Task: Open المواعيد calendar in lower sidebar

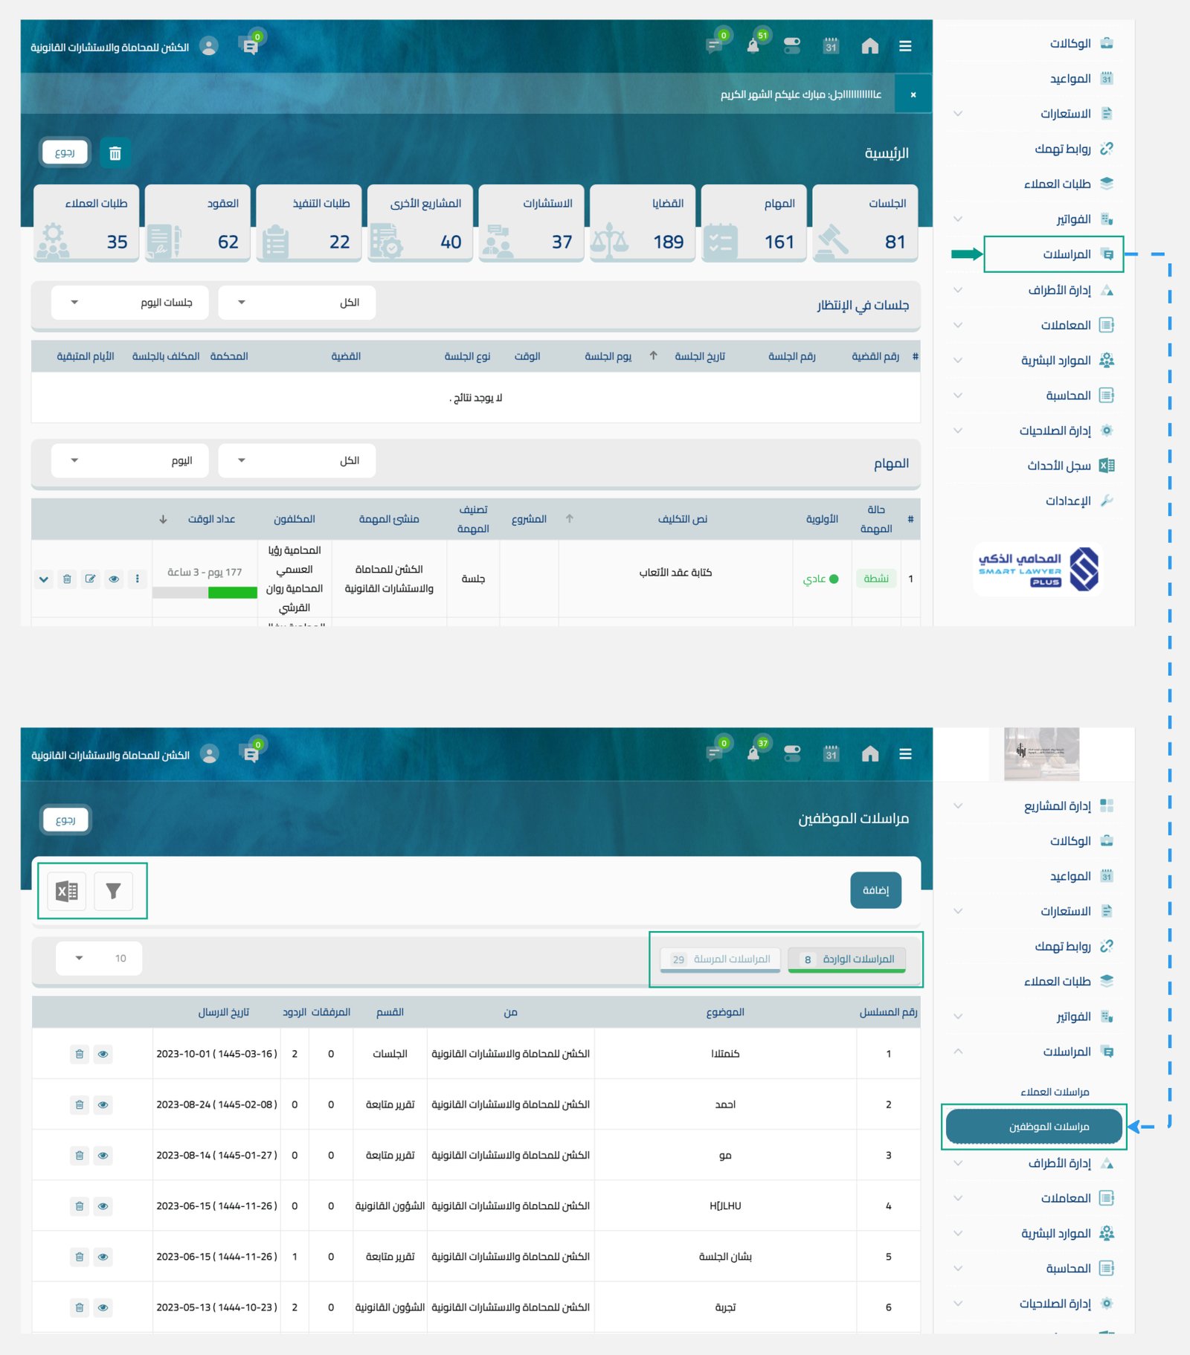Action: tap(1081, 876)
